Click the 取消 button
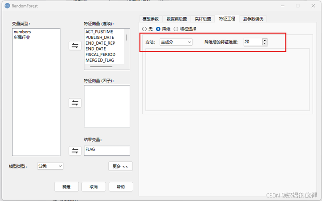Viewport: 322px width, 201px height. 93,187
